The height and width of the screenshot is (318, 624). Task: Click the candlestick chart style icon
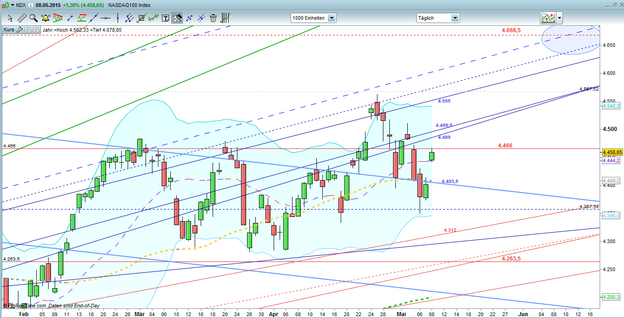5,5
